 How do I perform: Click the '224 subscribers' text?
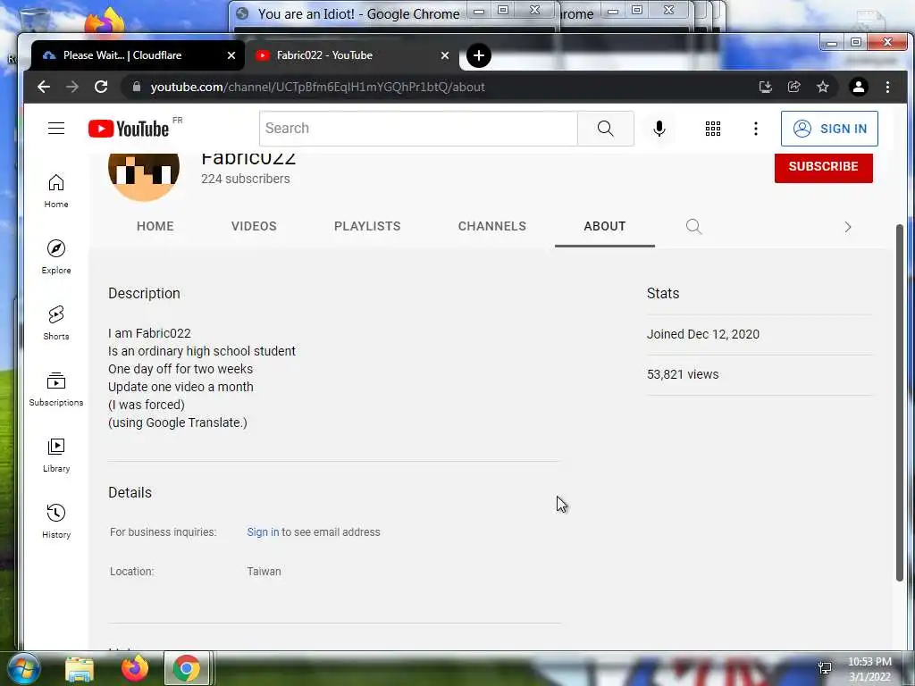[245, 179]
